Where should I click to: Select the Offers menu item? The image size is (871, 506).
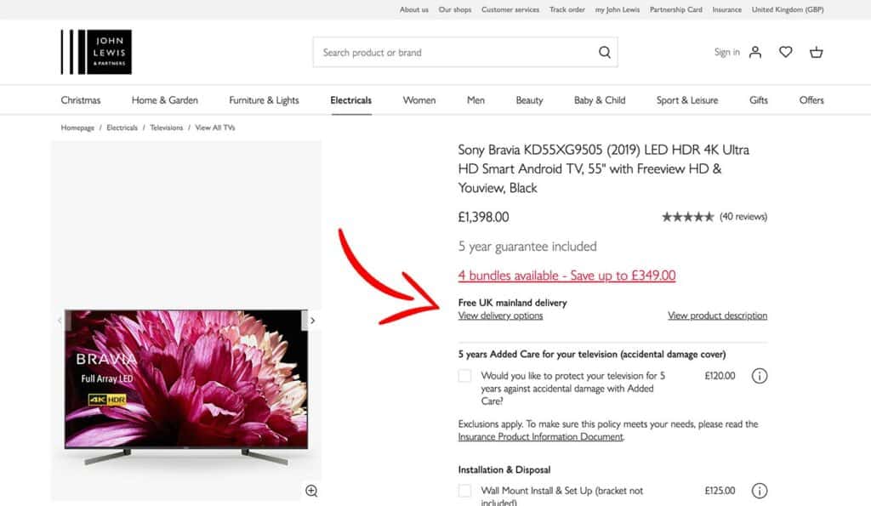tap(811, 100)
